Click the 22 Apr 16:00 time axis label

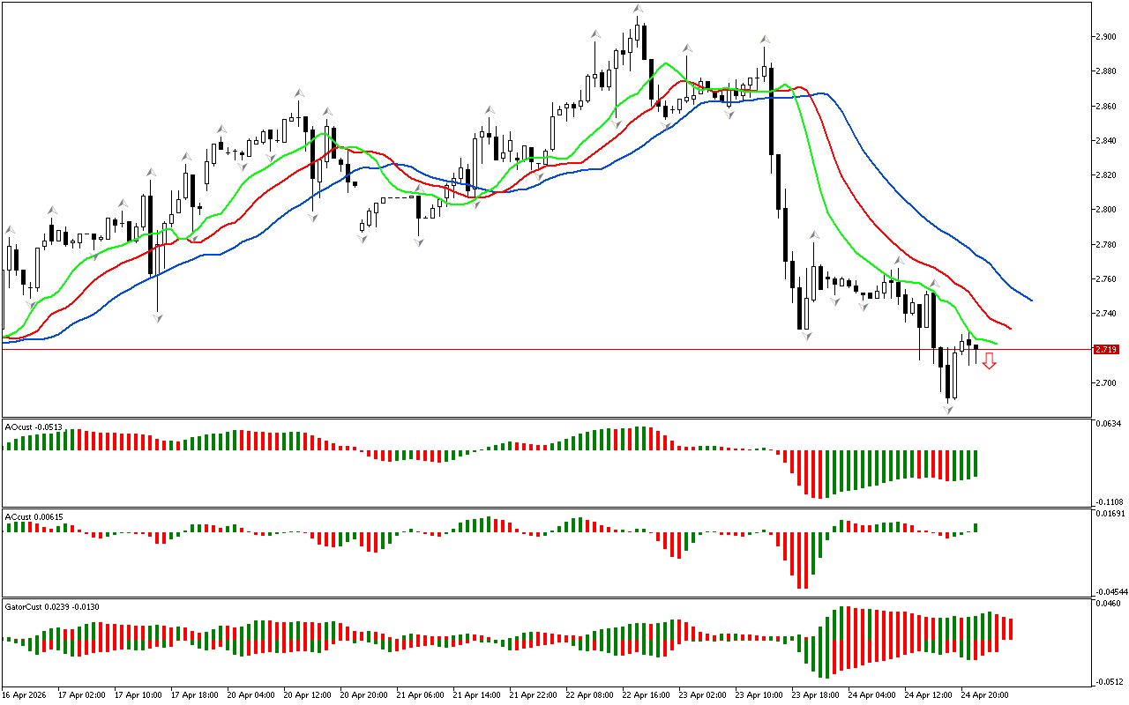click(644, 694)
